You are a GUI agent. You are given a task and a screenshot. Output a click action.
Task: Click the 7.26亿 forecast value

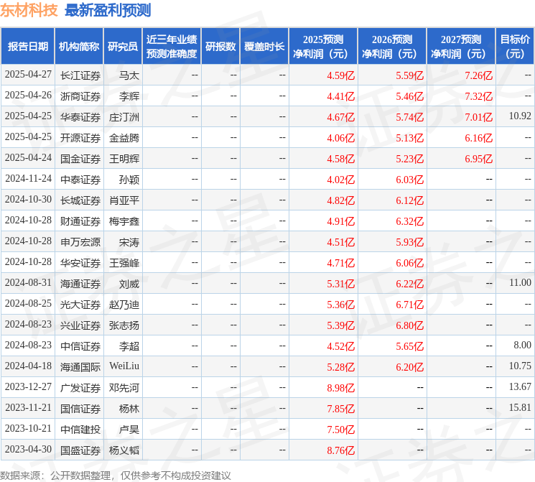click(478, 75)
